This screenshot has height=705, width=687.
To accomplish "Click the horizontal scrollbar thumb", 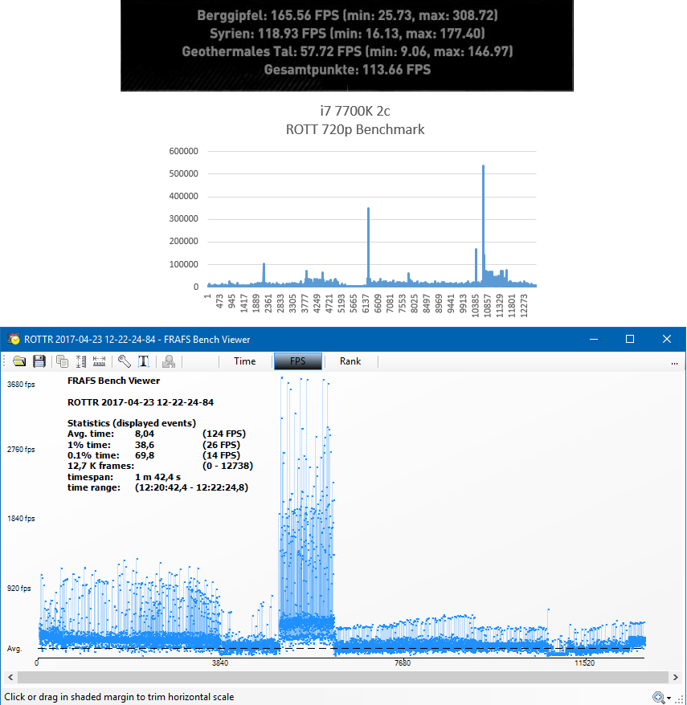I will pyautogui.click(x=343, y=677).
